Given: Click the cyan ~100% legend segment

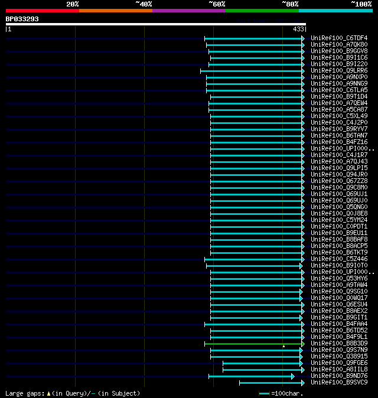Looking at the screenshot, I should [335, 11].
